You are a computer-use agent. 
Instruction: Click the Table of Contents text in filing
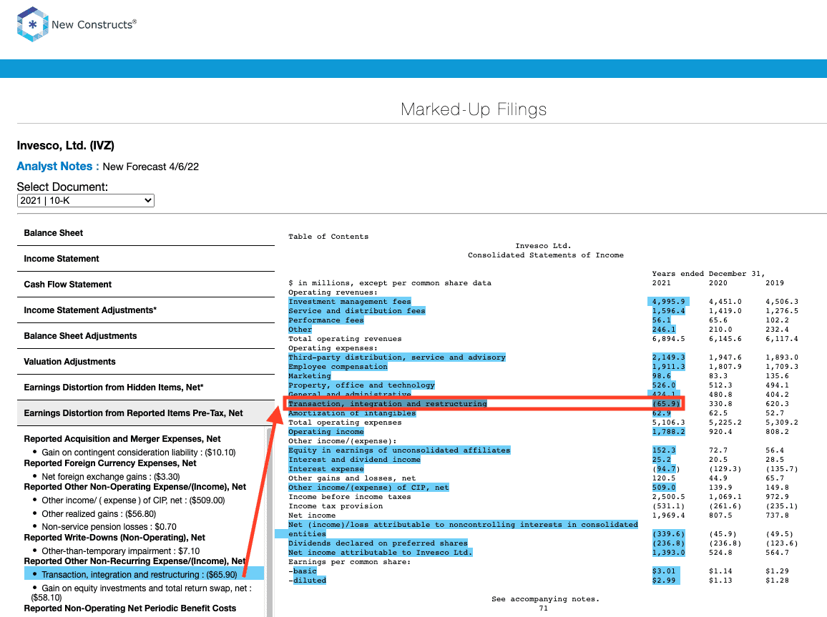(x=328, y=237)
